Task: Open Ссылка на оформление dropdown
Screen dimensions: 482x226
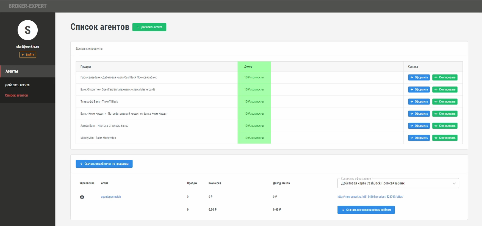Action: [x=398, y=183]
